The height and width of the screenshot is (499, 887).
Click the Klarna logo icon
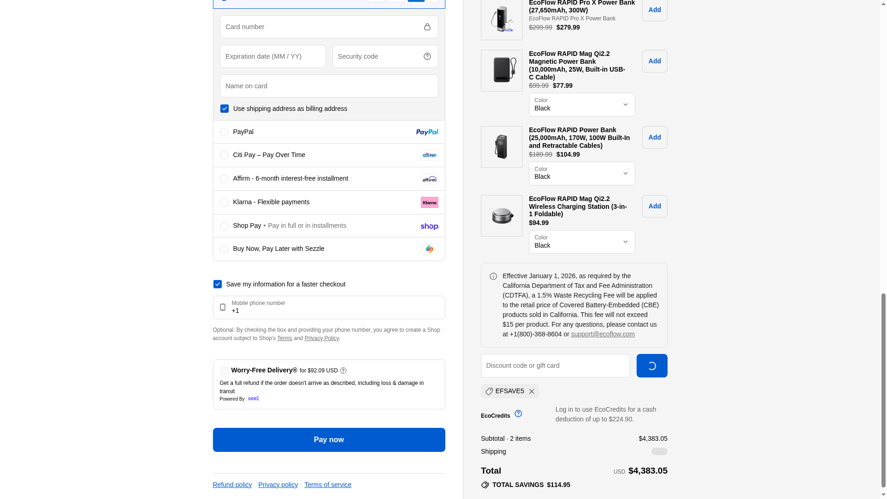429,202
